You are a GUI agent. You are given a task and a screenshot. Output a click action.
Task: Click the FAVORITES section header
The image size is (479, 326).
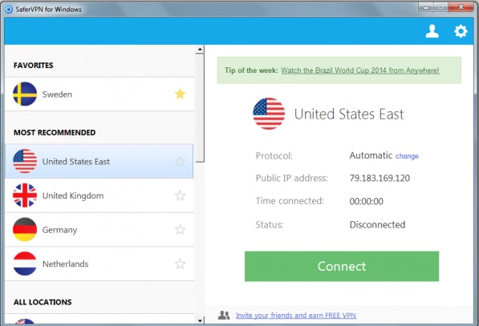click(x=34, y=65)
